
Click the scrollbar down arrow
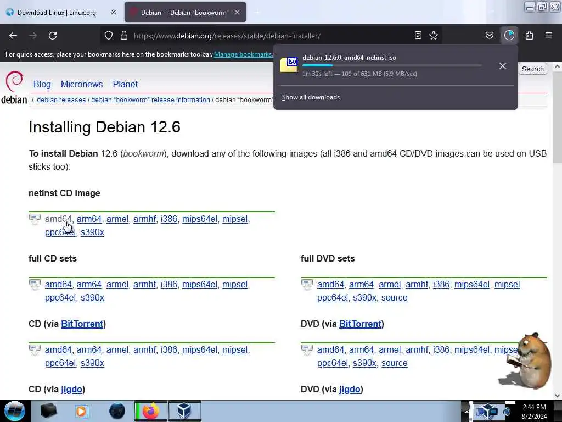[x=557, y=395]
